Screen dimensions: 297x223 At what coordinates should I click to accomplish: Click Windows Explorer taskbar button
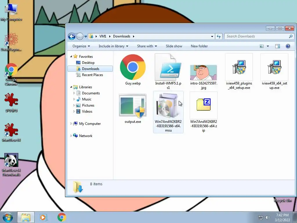26,217
